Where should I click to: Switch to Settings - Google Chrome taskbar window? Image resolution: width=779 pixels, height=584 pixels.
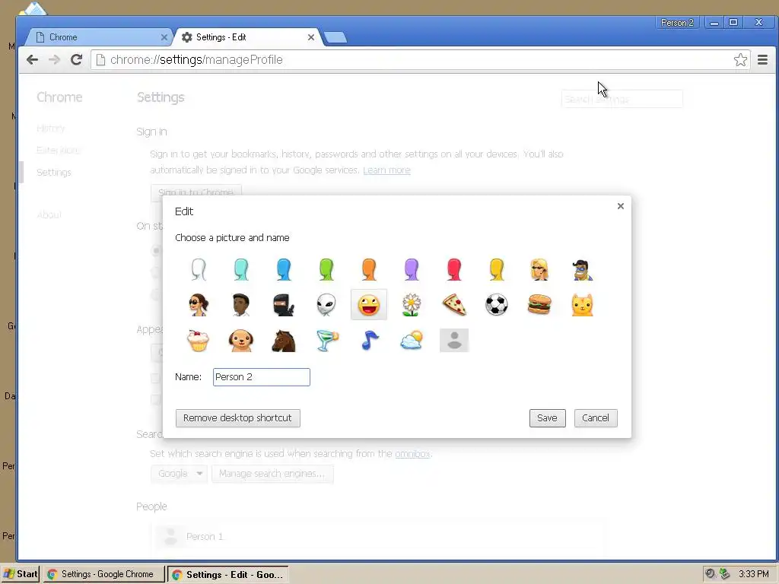click(x=103, y=574)
